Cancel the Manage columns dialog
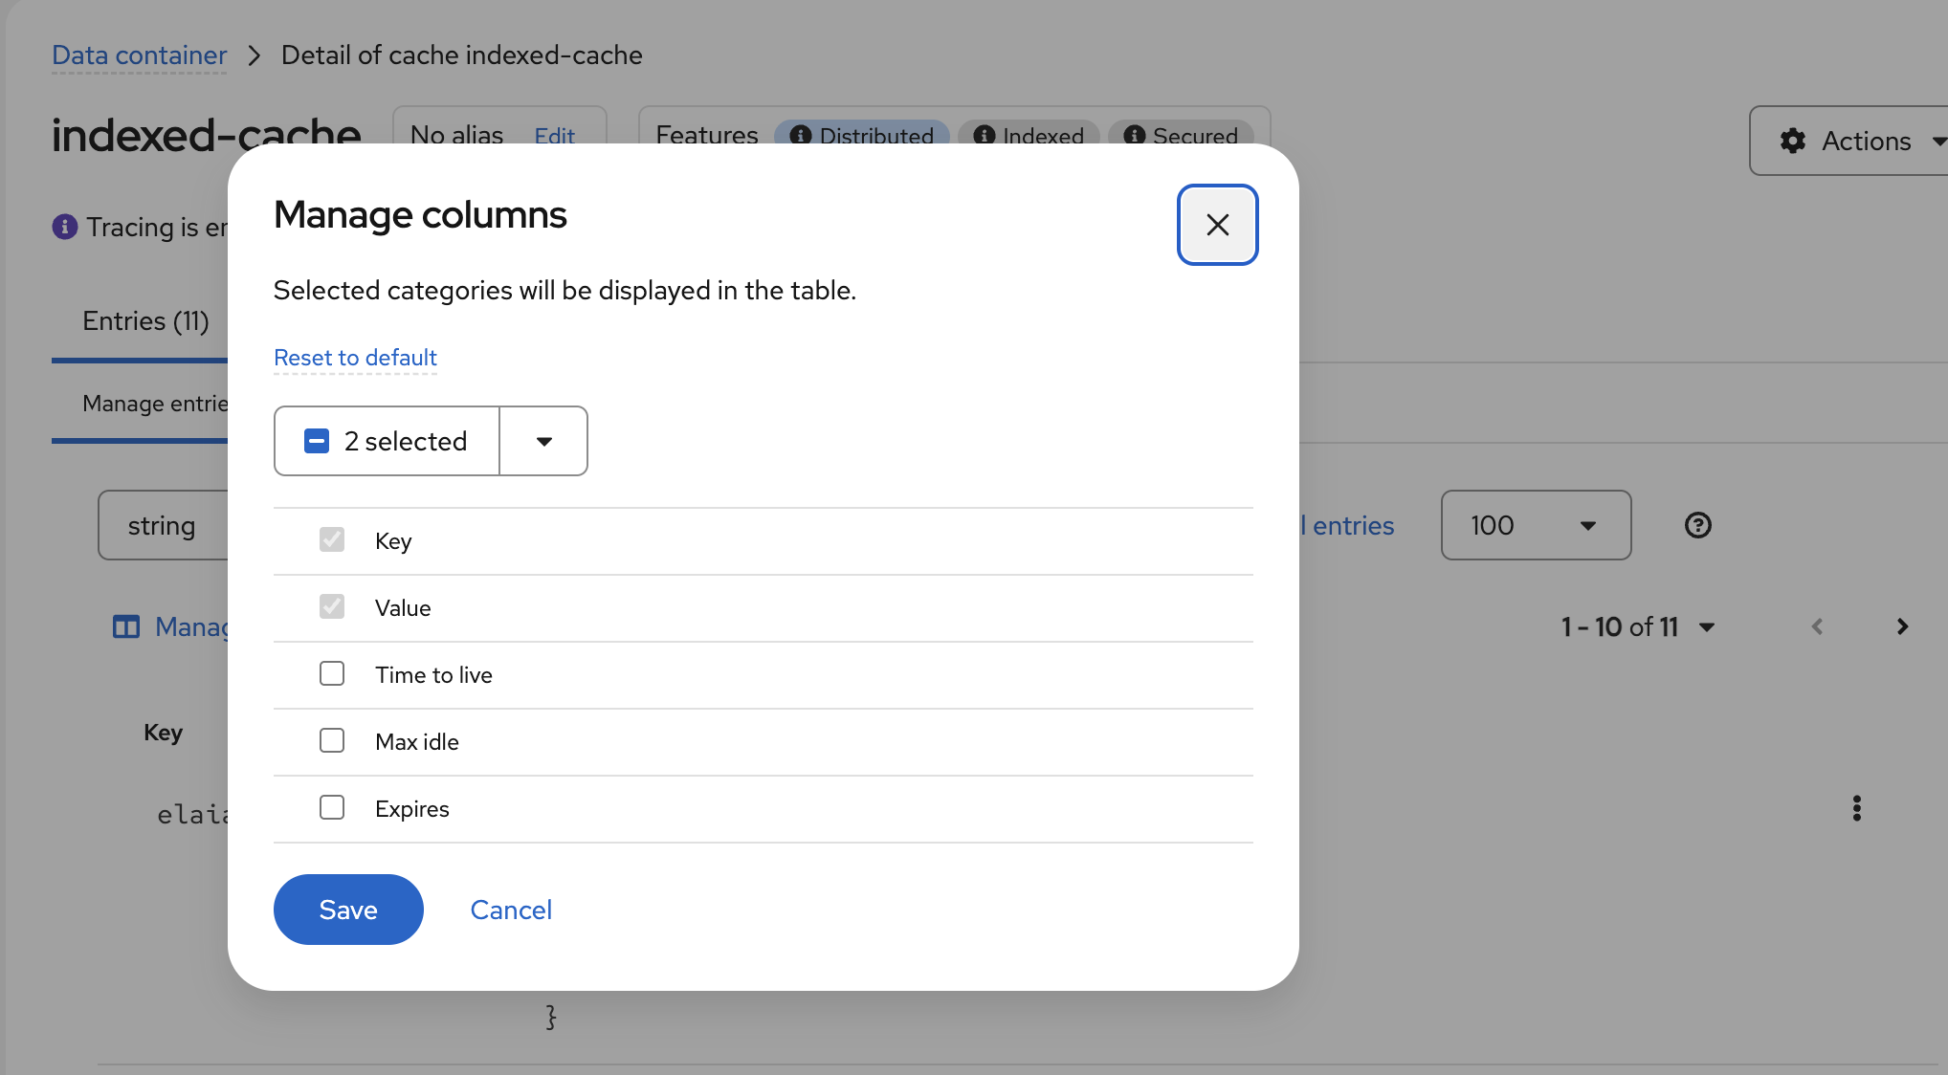The width and height of the screenshot is (1948, 1075). [x=511, y=910]
